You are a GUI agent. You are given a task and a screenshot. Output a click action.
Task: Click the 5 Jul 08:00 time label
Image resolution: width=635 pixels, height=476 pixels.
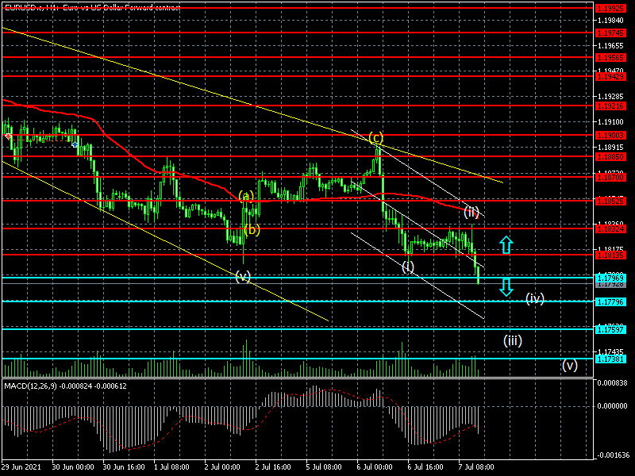point(324,466)
